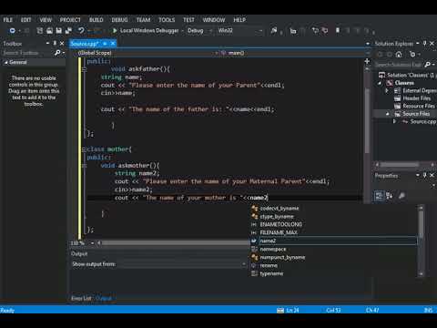The height and width of the screenshot is (328, 437).
Task: Start the Local Windows Debugger green play icon
Action: click(x=115, y=31)
